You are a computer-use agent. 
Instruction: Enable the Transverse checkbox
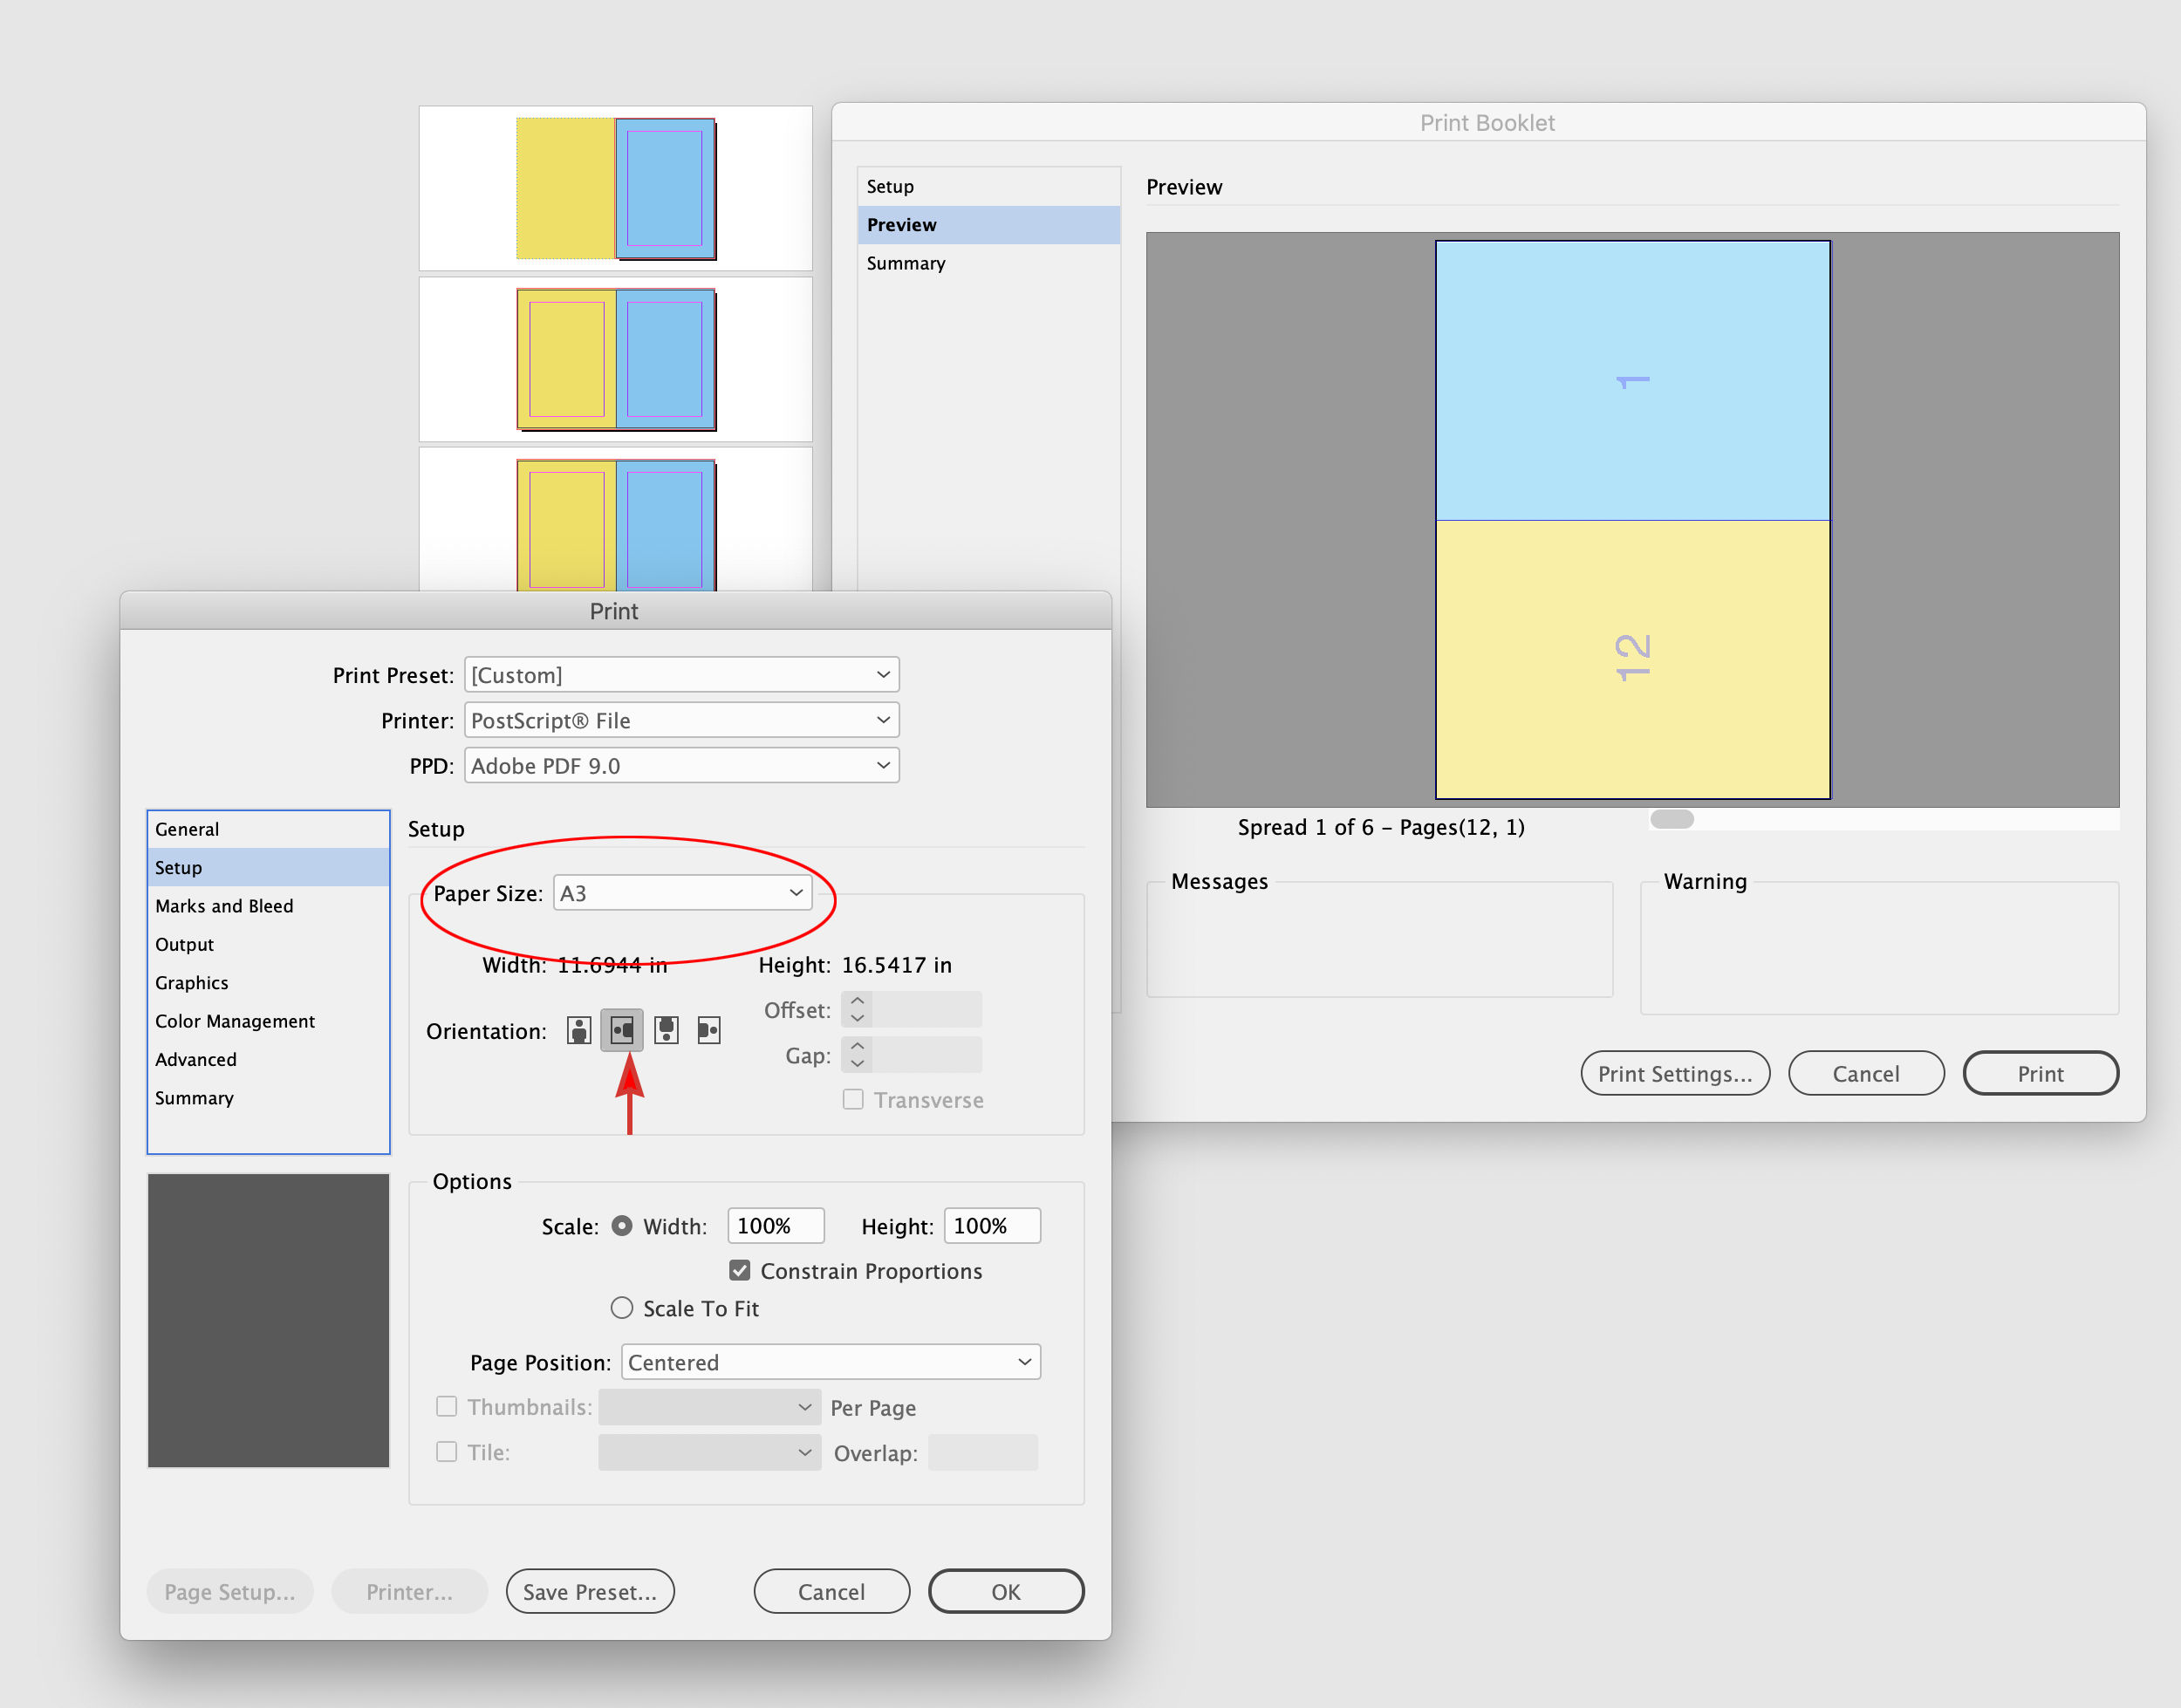[853, 1099]
